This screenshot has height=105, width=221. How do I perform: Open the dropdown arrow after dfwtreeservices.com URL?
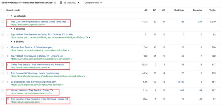tap(41, 102)
